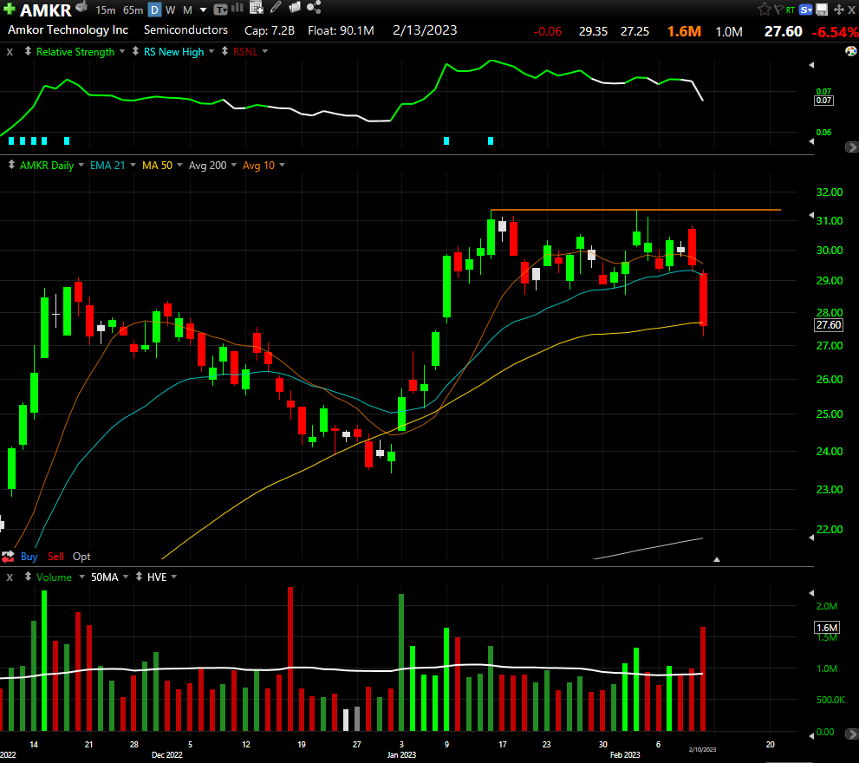The image size is (859, 763).
Task: Click the 2/13/2023 date in header
Action: (425, 30)
